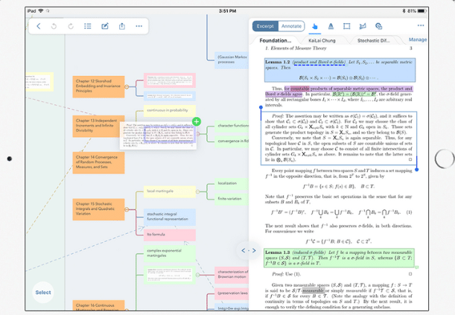Select the hand pointer tool

tap(315, 26)
